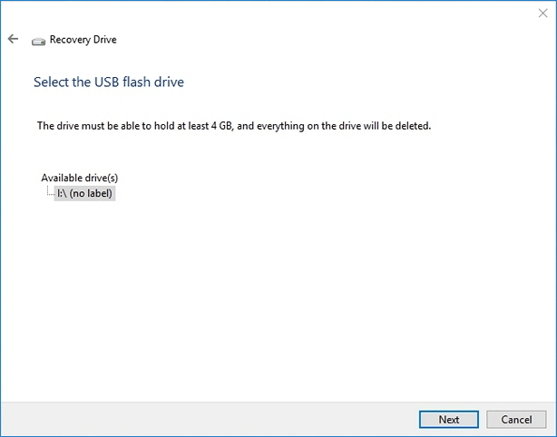Image resolution: width=557 pixels, height=437 pixels.
Task: Click empty space left of the Next button
Action: (x=272, y=419)
